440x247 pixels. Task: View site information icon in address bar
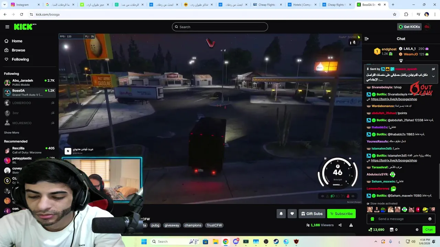pos(31,14)
